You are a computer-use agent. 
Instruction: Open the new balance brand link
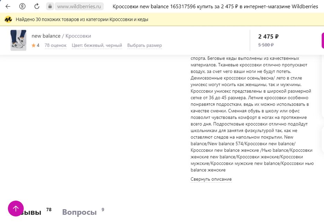pos(46,36)
